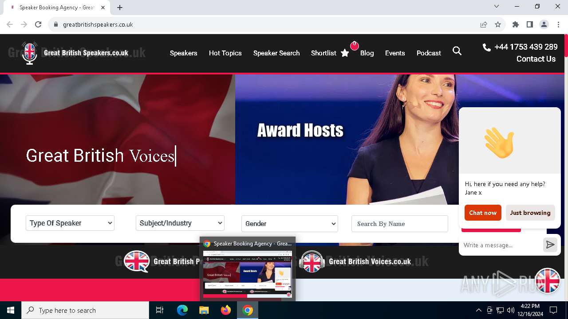Click the chat send arrow icon
Screen dimensions: 568x319
coord(550,245)
